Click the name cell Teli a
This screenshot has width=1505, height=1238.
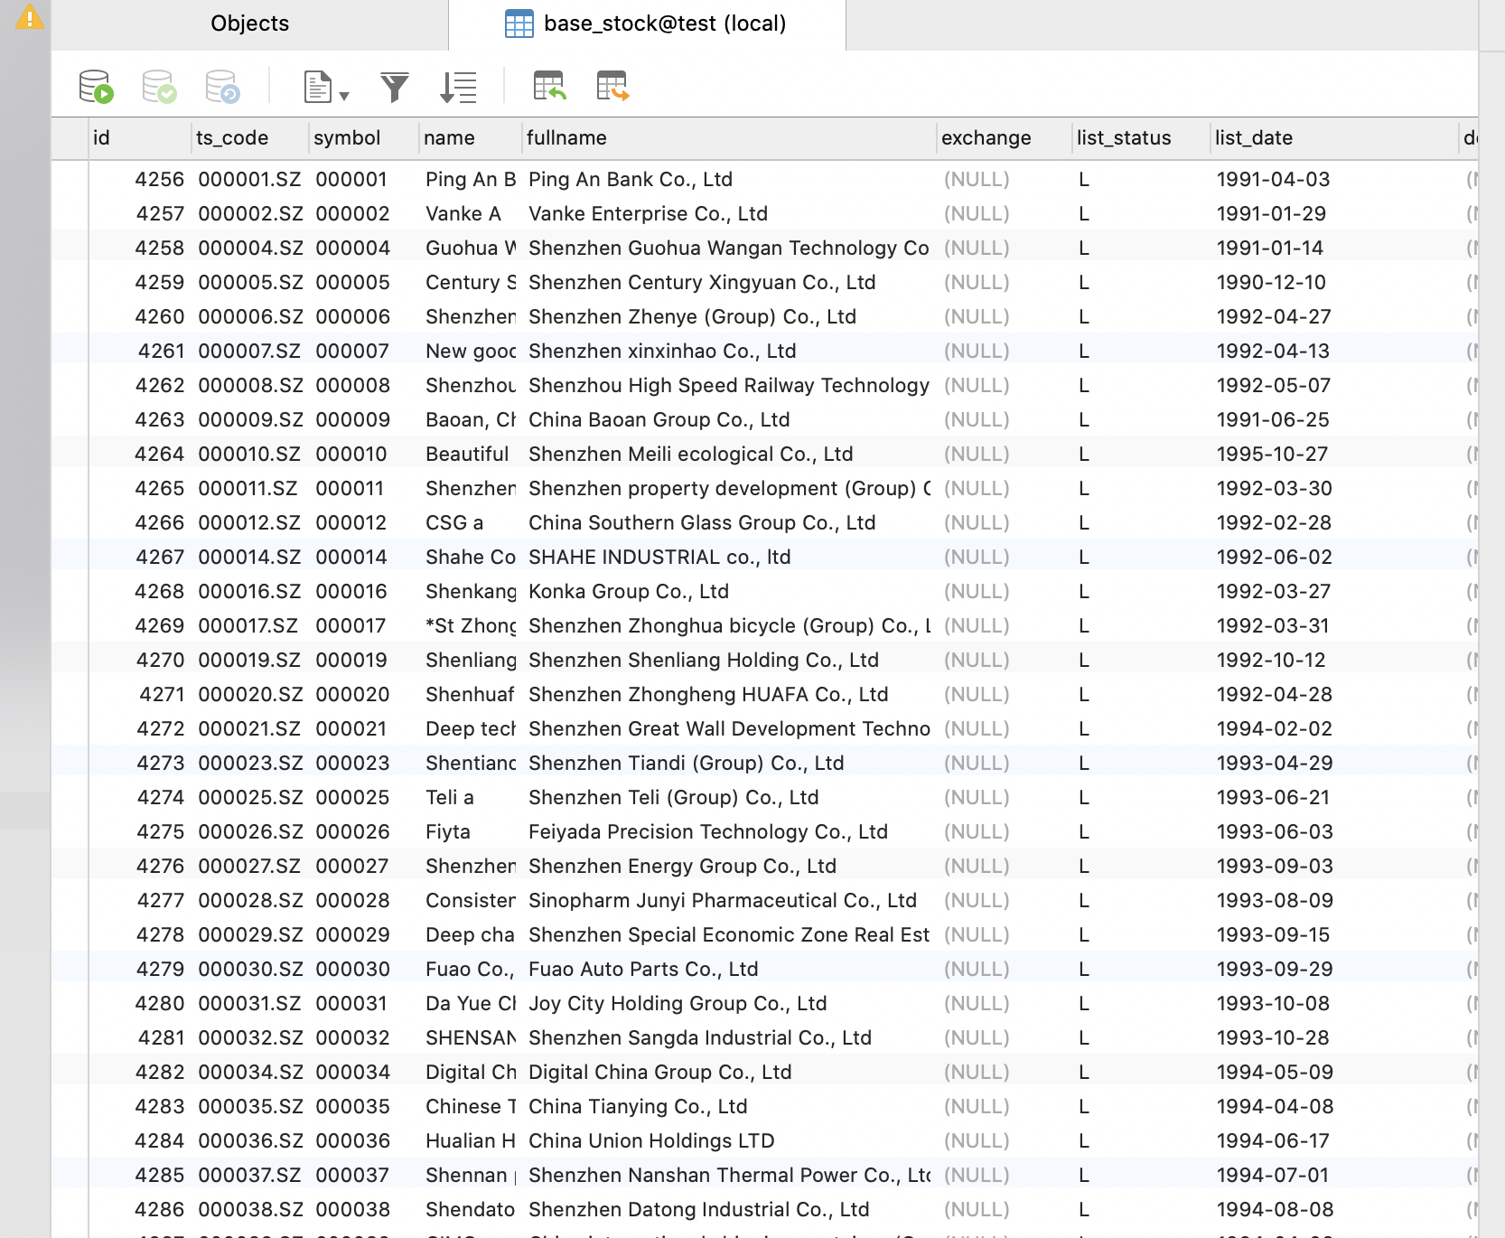[471, 798]
